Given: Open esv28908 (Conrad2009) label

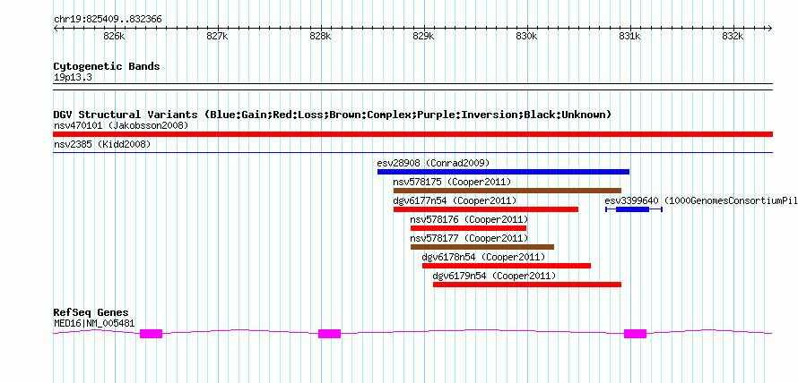Looking at the screenshot, I should point(433,163).
